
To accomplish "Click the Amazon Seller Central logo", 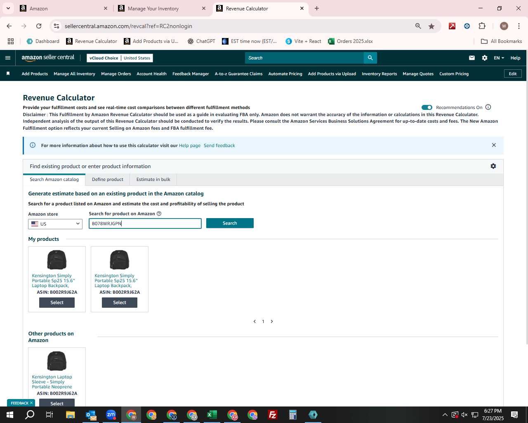I will tap(48, 58).
